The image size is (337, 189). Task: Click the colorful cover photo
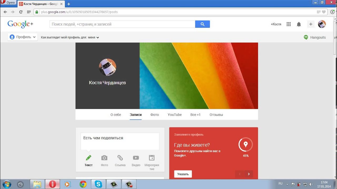coord(199,76)
